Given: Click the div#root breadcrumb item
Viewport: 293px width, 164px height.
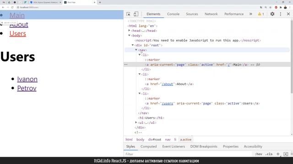Looking at the screenshot, I should click(x=155, y=139).
